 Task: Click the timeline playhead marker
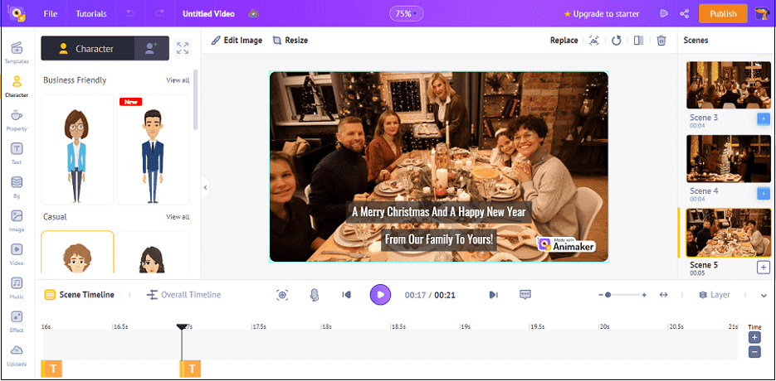click(182, 327)
